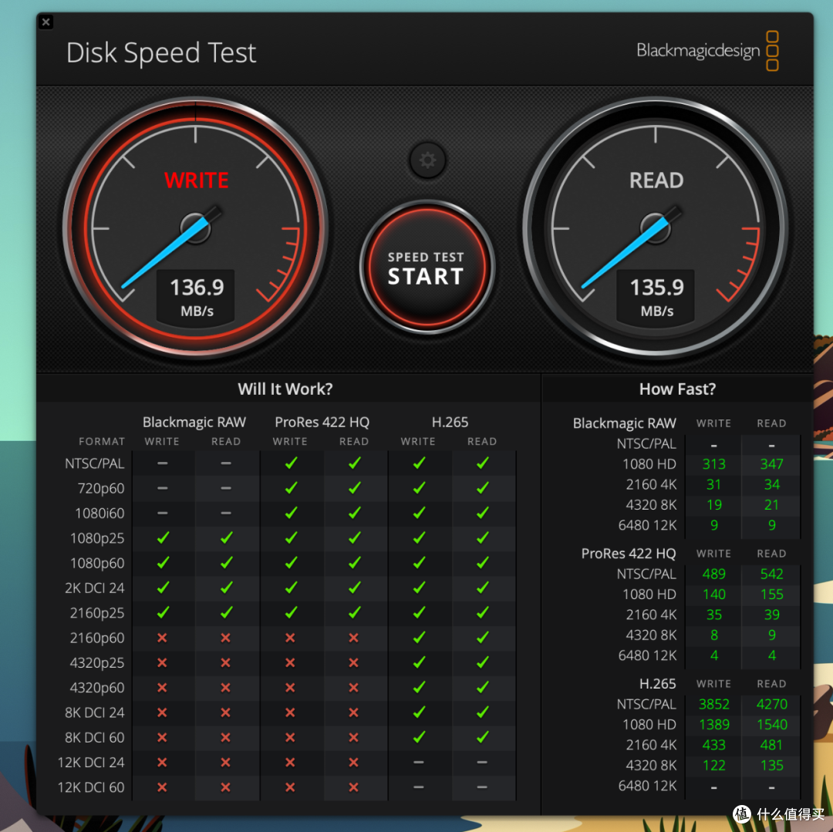Click H.265 4320 8K read value 135
Viewport: 833px width, 832px height.
[771, 766]
